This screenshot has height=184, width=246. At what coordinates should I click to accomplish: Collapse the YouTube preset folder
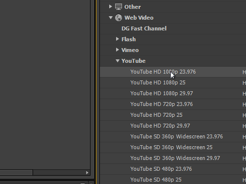click(118, 61)
